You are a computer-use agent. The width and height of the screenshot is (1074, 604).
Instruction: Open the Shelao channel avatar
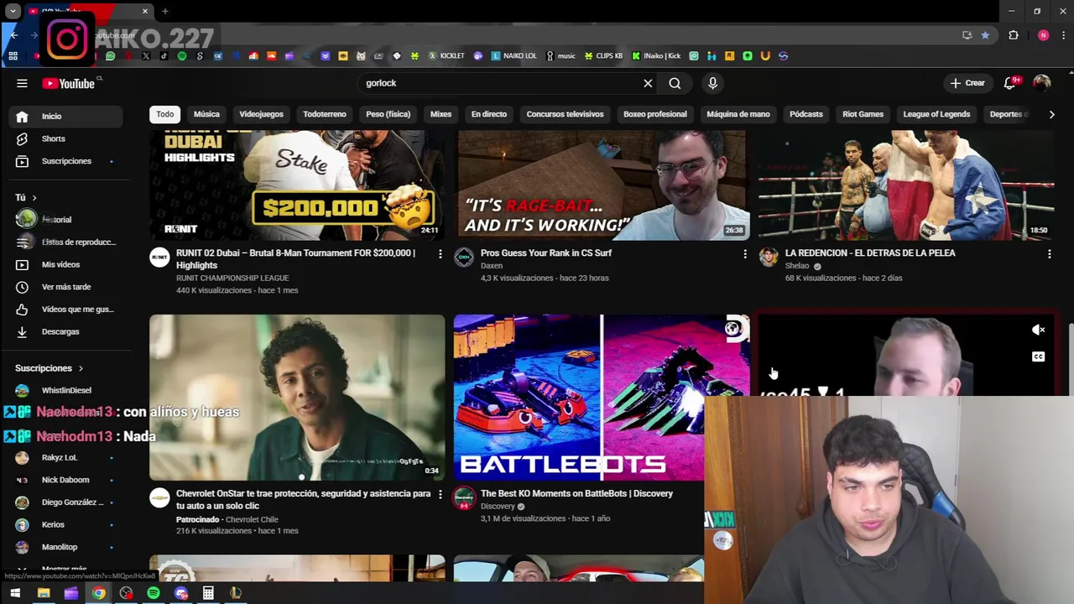pyautogui.click(x=769, y=258)
